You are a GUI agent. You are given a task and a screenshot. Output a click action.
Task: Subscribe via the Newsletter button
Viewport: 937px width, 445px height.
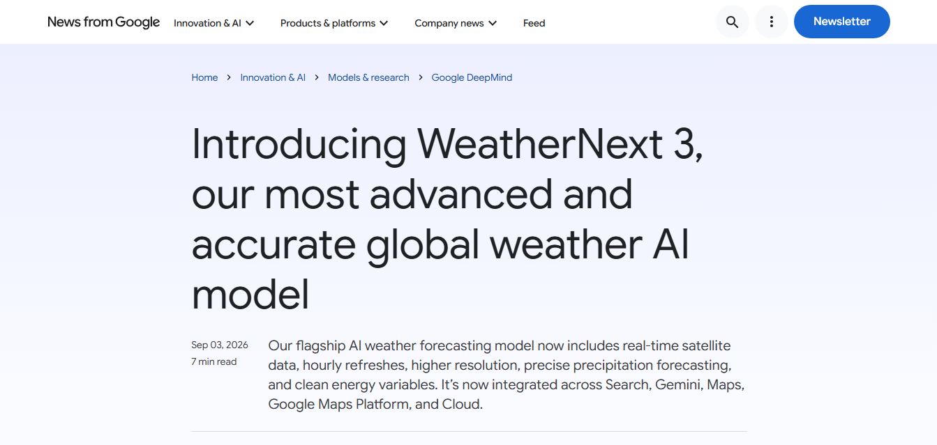tap(841, 22)
